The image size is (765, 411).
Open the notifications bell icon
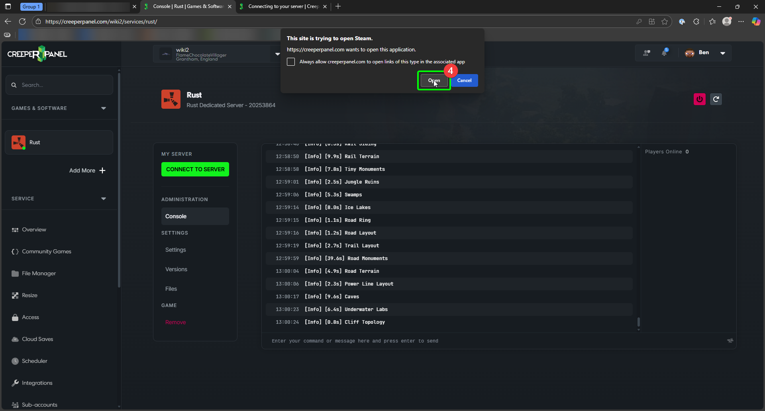pyautogui.click(x=664, y=53)
